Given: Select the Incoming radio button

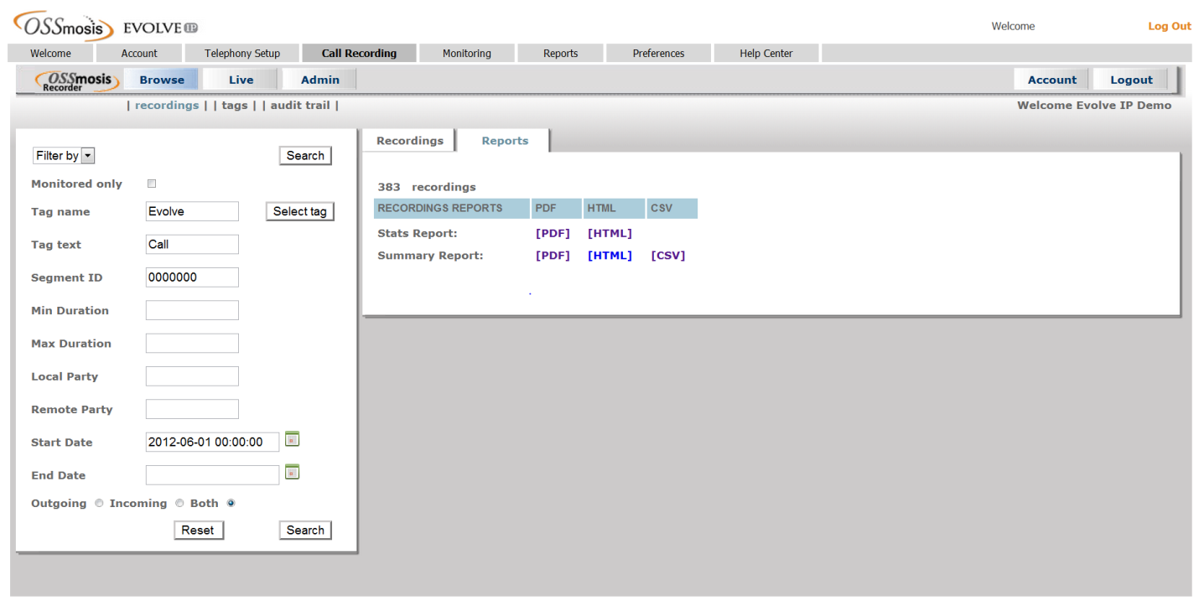Looking at the screenshot, I should [179, 504].
